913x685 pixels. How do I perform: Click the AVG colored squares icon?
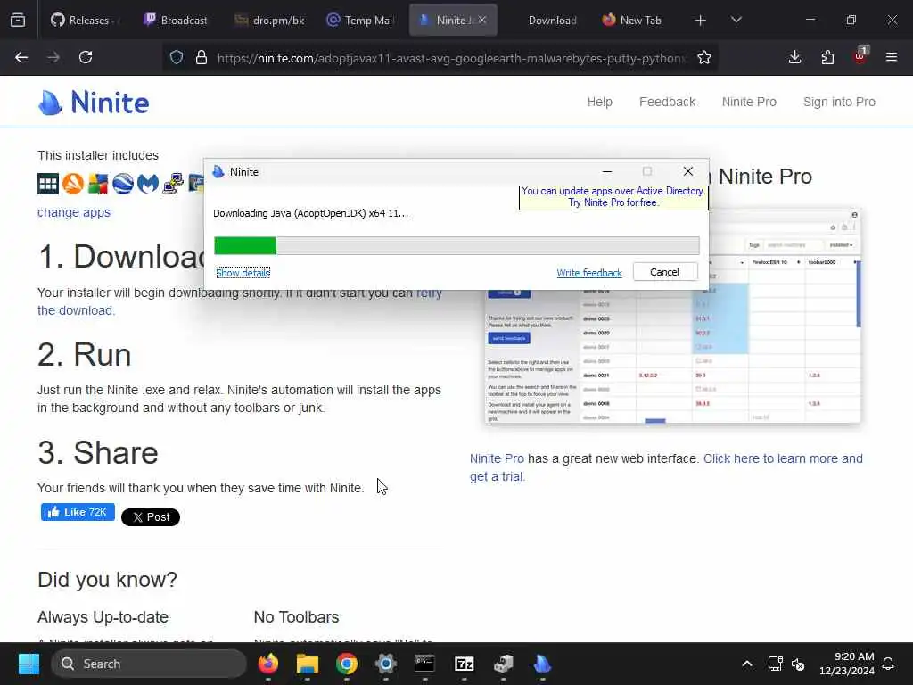pyautogui.click(x=98, y=184)
